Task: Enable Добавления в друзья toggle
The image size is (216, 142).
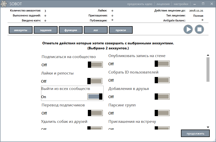Action: tap(162, 97)
